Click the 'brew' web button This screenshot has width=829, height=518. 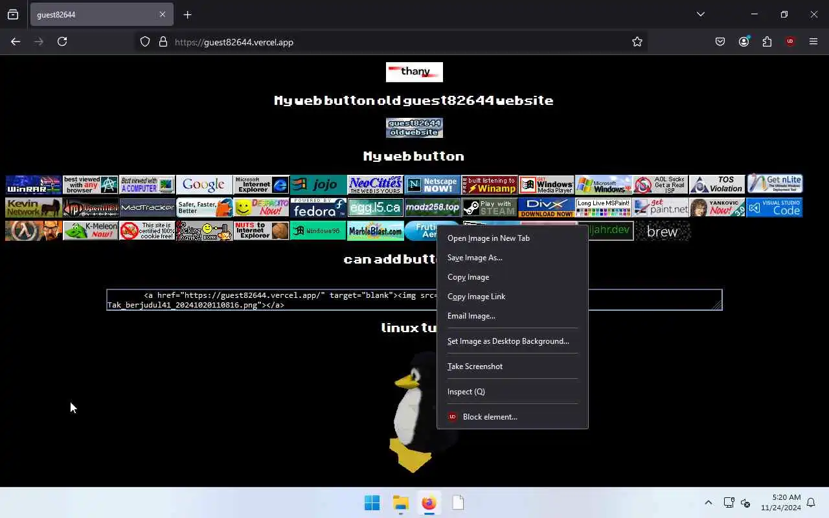(663, 231)
